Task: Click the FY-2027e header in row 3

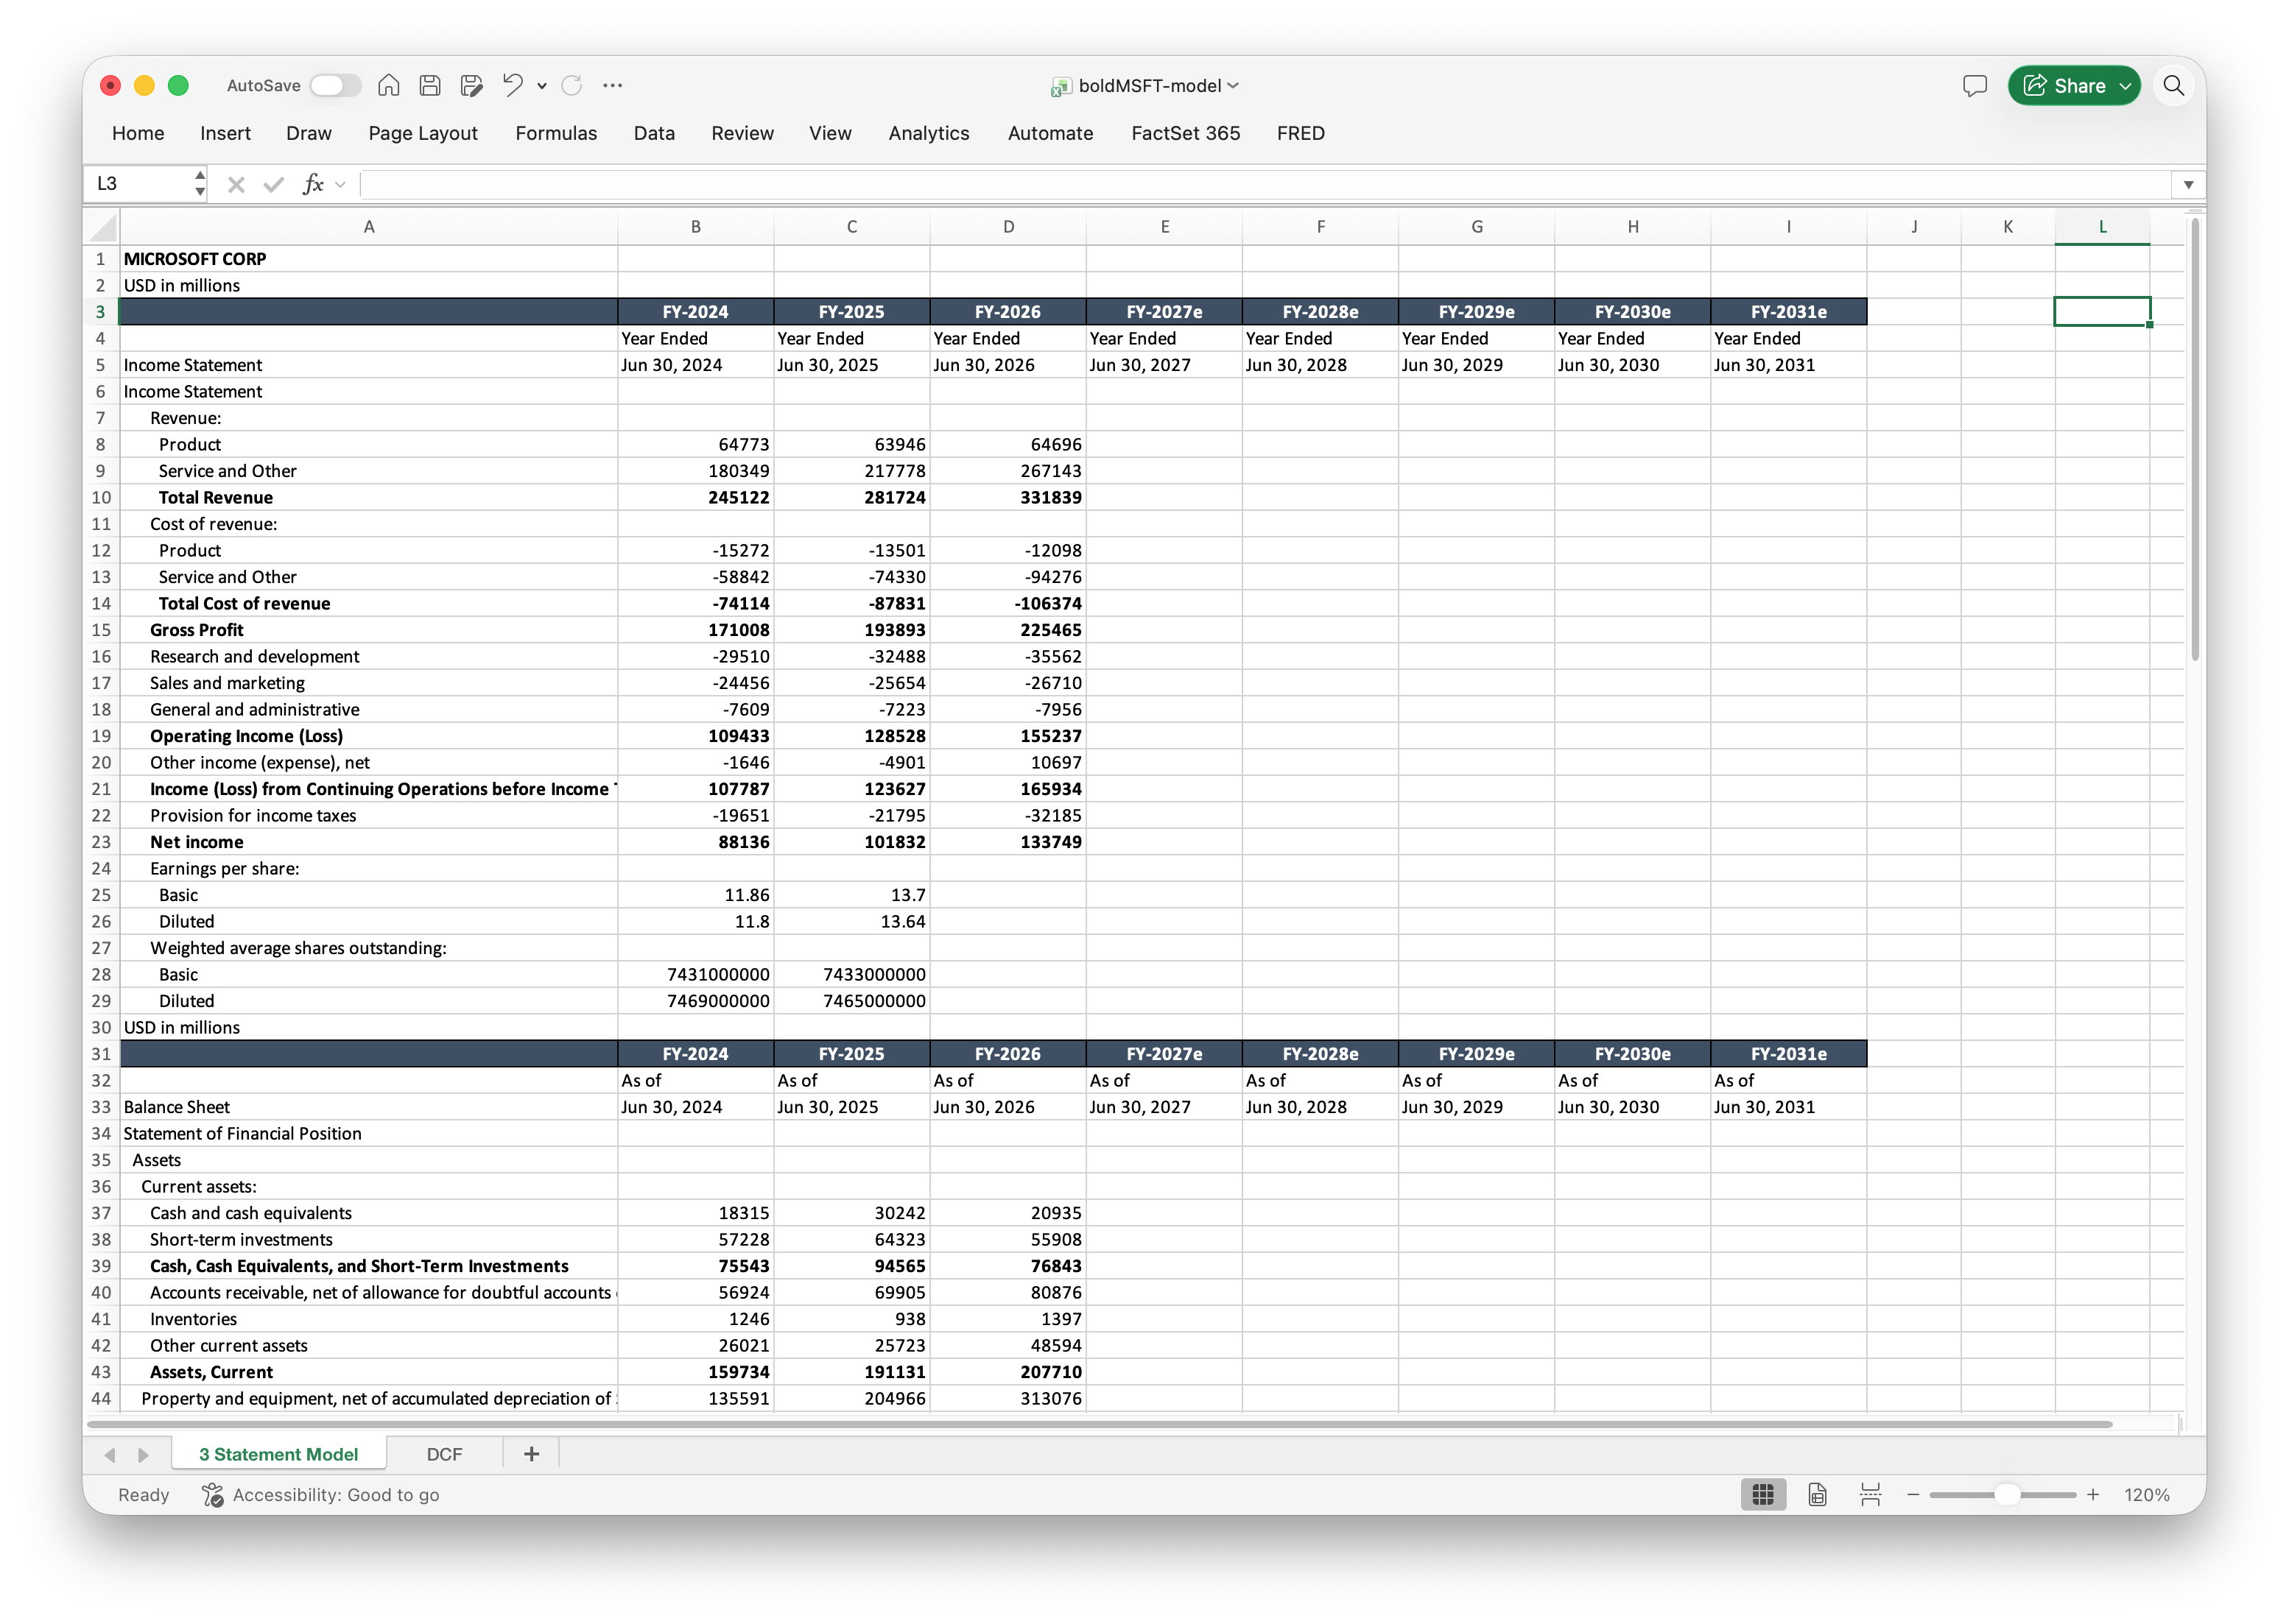Action: pos(1164,312)
